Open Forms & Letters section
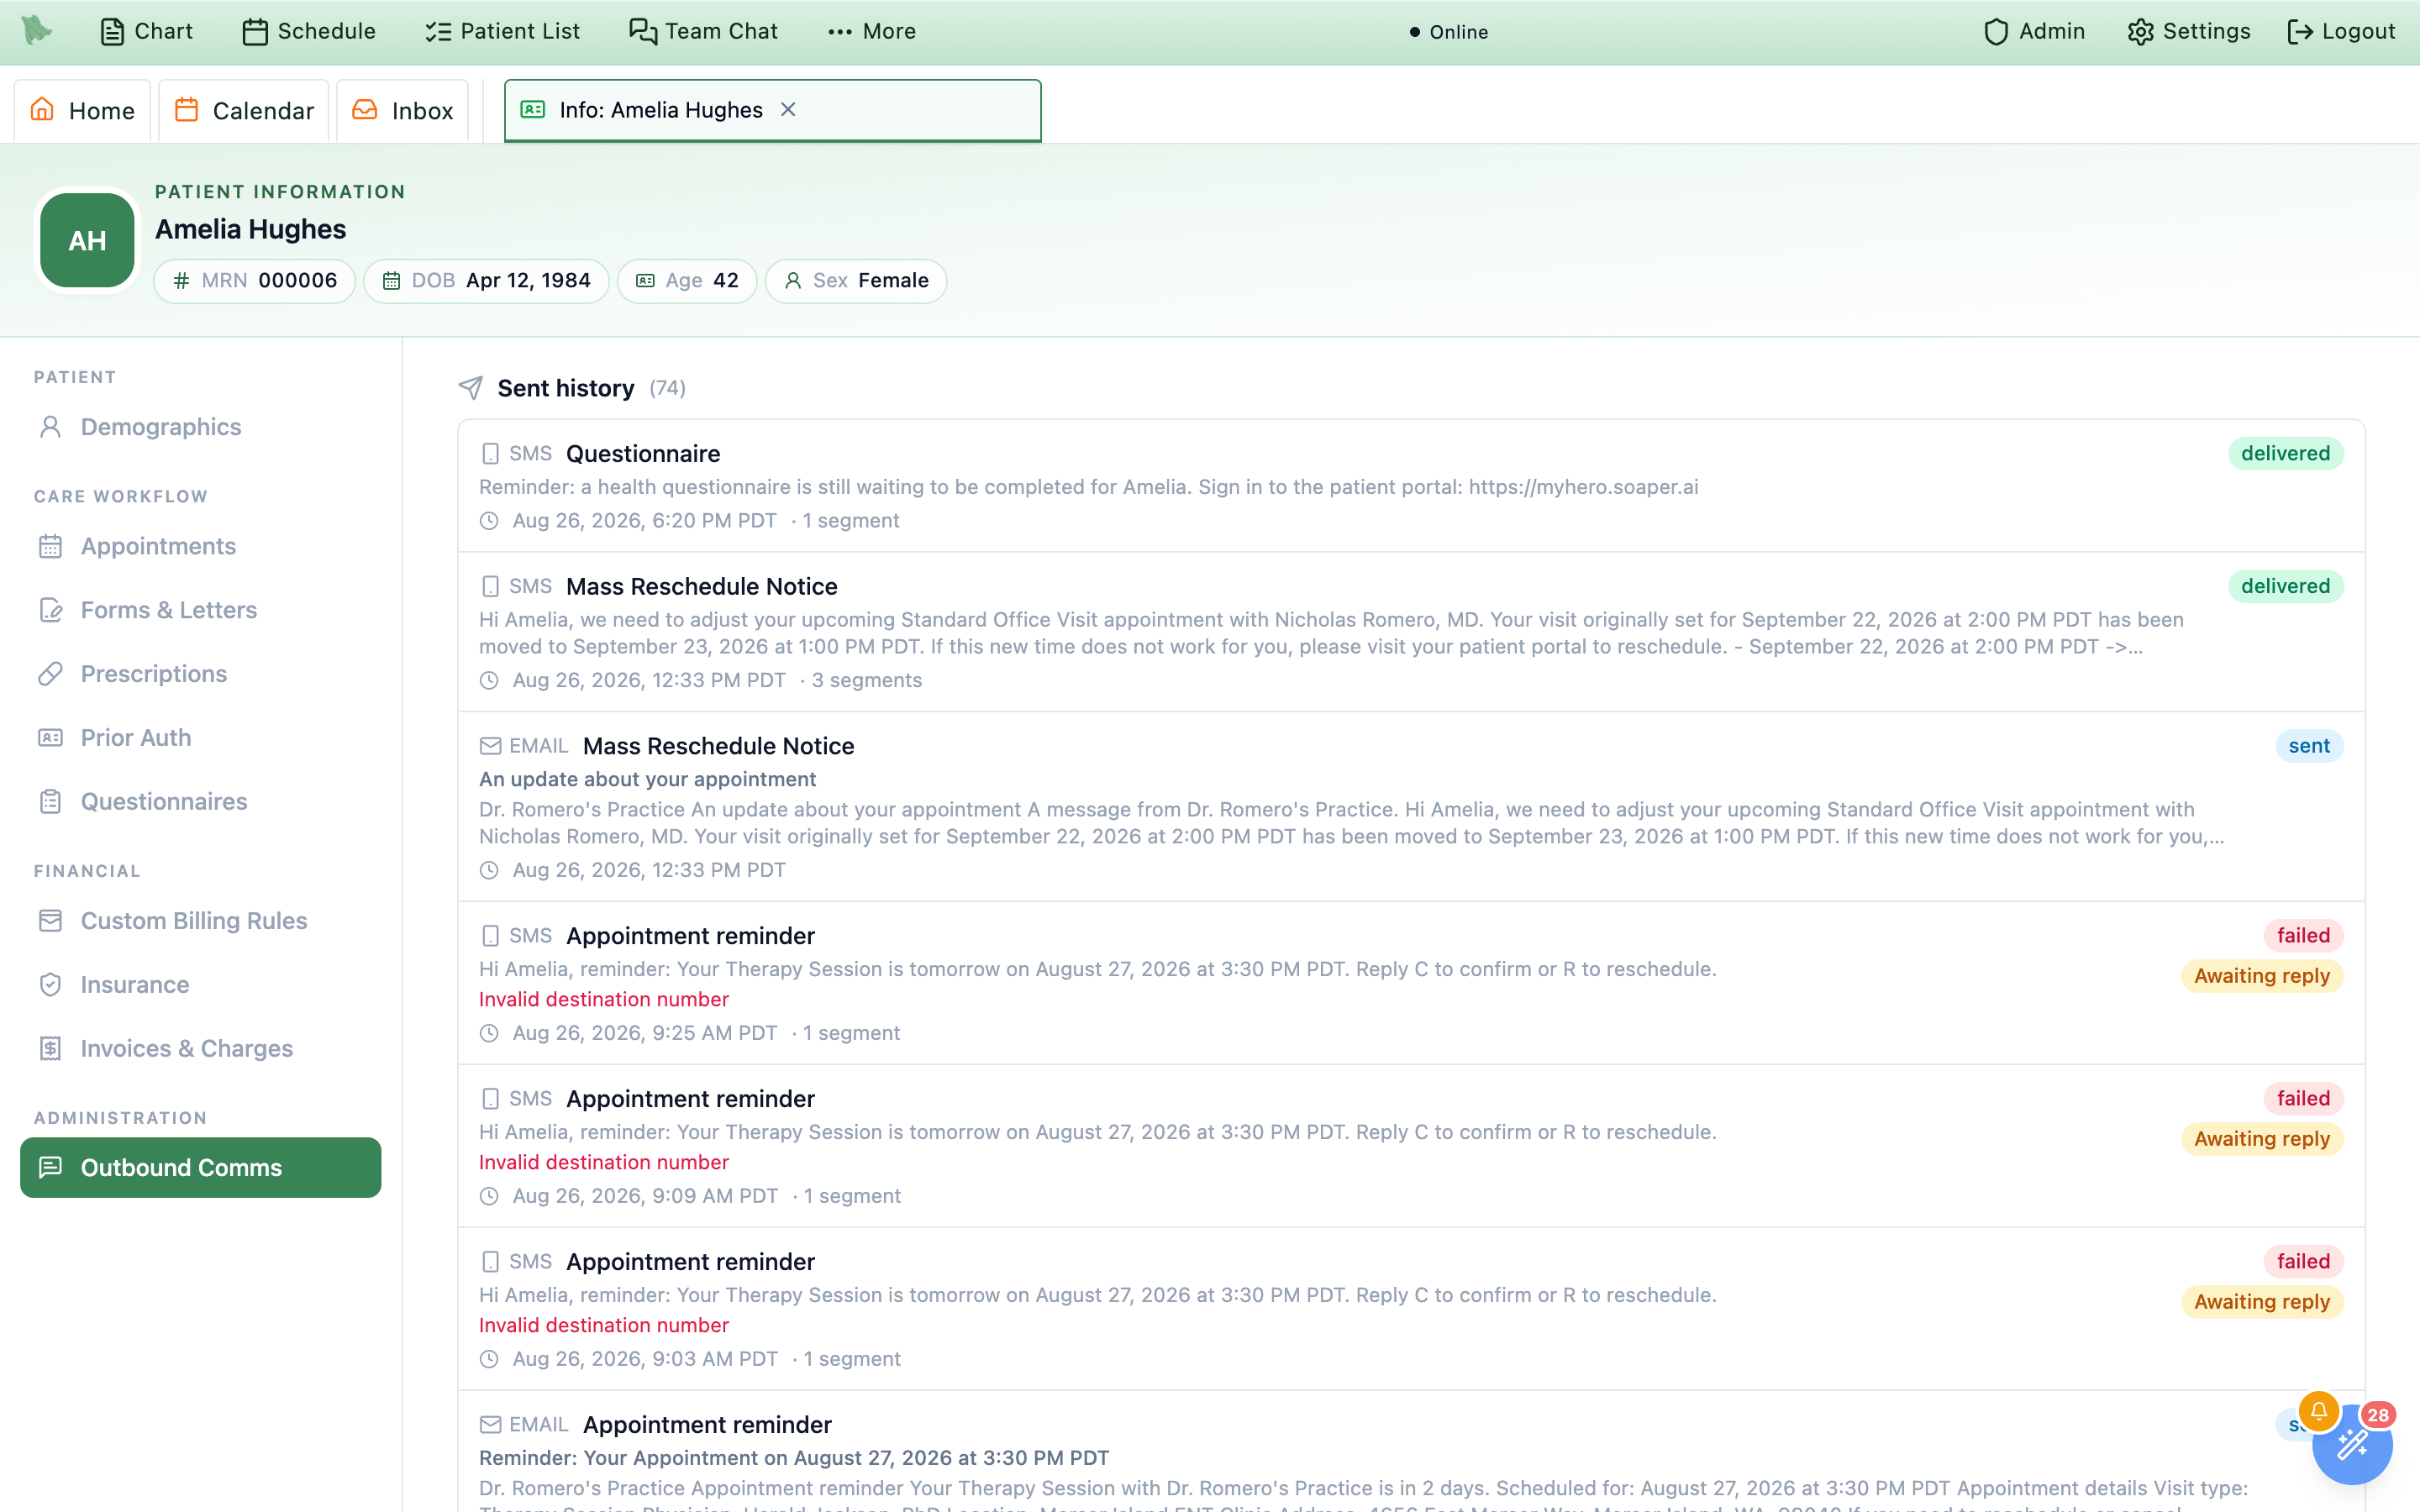This screenshot has height=1512, width=2420. click(200, 610)
